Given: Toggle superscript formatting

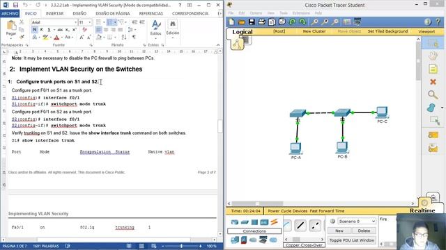Looking at the screenshot, I should [75, 29].
